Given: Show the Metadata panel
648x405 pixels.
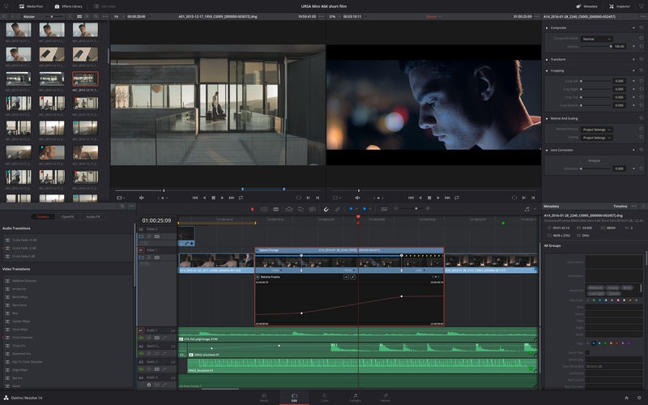Looking at the screenshot, I should 586,6.
